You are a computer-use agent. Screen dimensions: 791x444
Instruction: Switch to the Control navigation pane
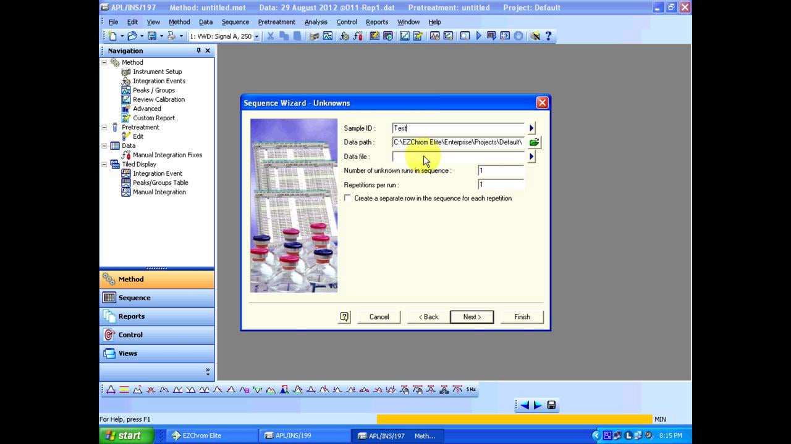coord(157,335)
